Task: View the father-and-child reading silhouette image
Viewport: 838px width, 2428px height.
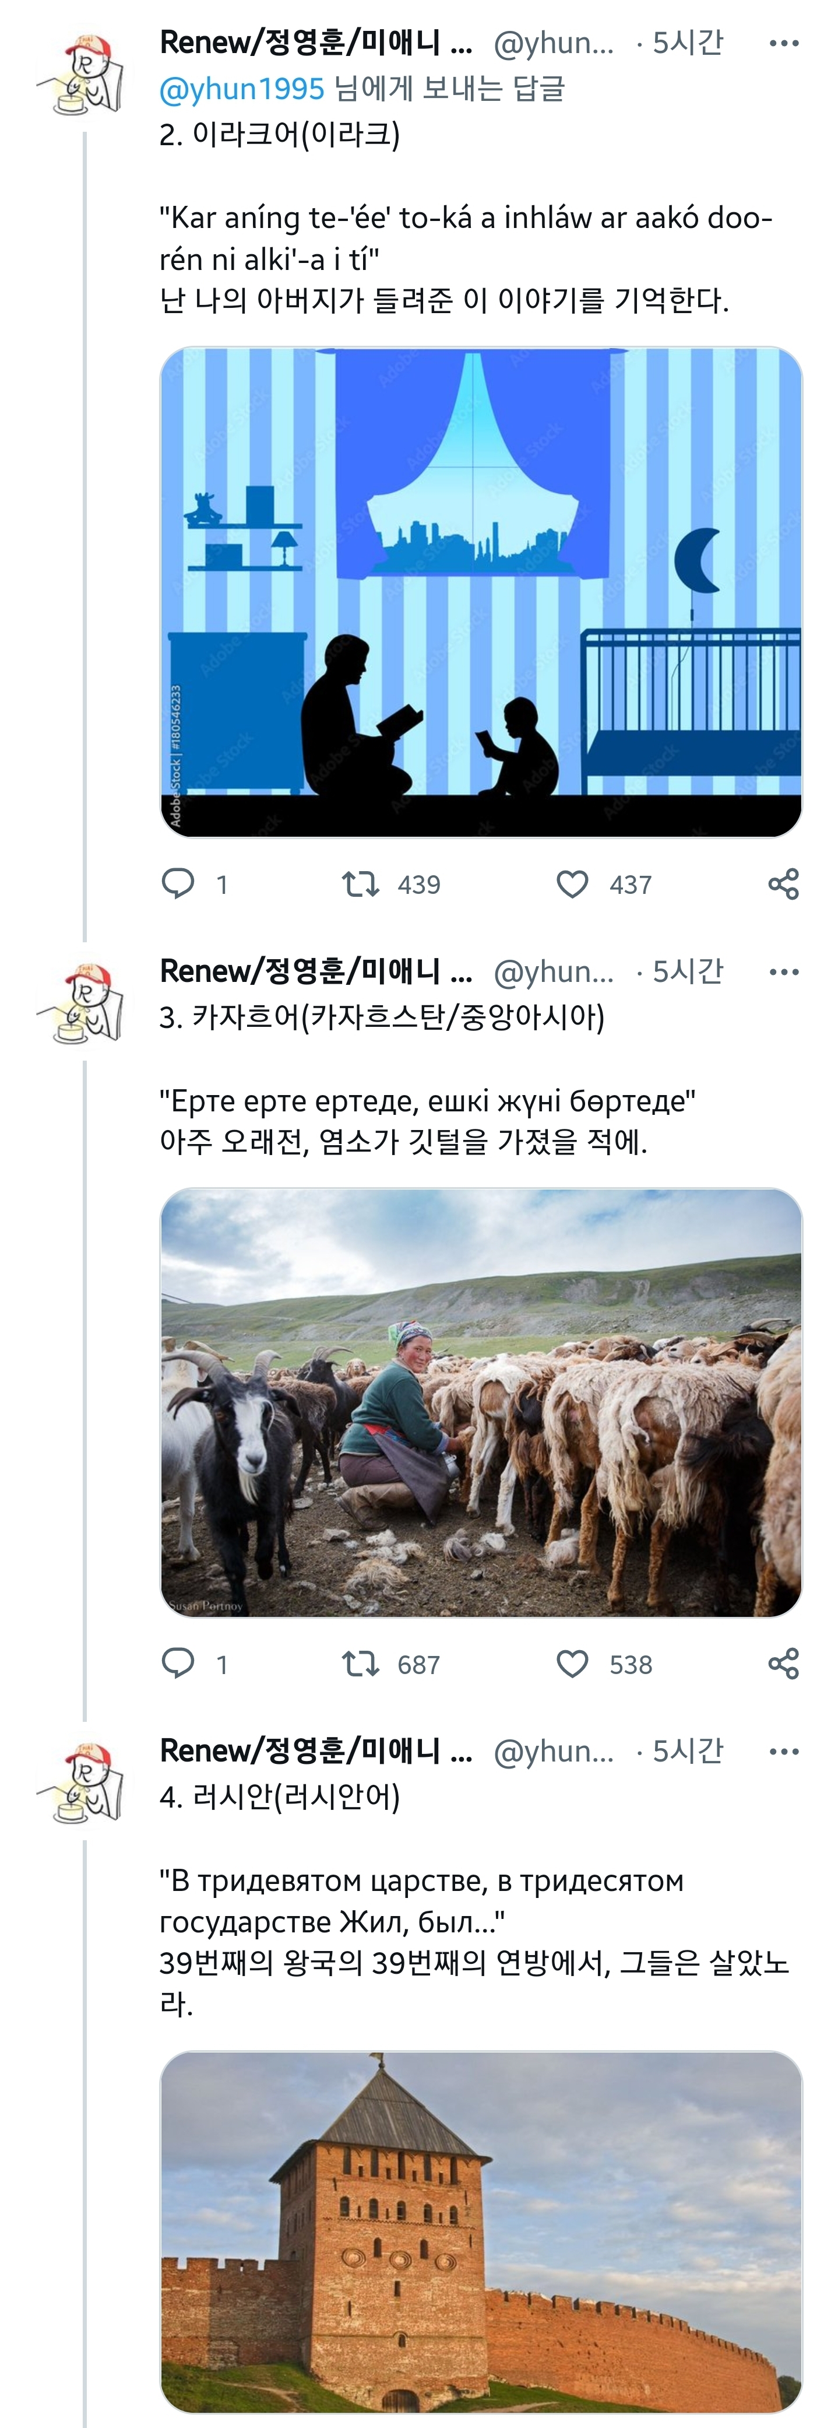Action: coord(481,592)
